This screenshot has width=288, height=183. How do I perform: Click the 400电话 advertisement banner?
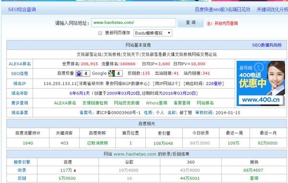[261, 84]
